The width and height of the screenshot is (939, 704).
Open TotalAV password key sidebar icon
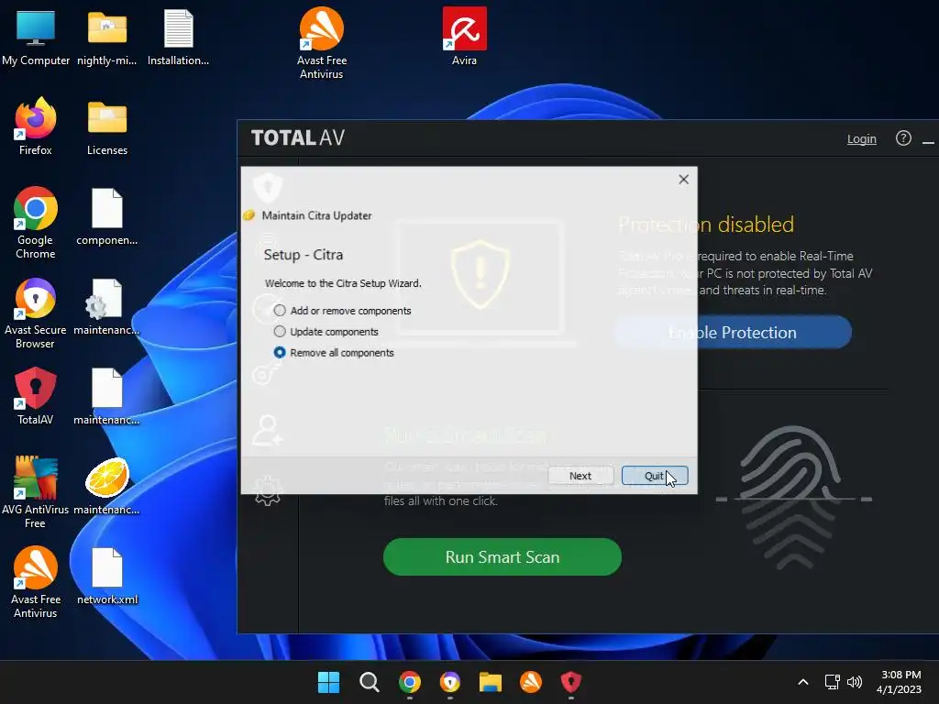pyautogui.click(x=266, y=373)
